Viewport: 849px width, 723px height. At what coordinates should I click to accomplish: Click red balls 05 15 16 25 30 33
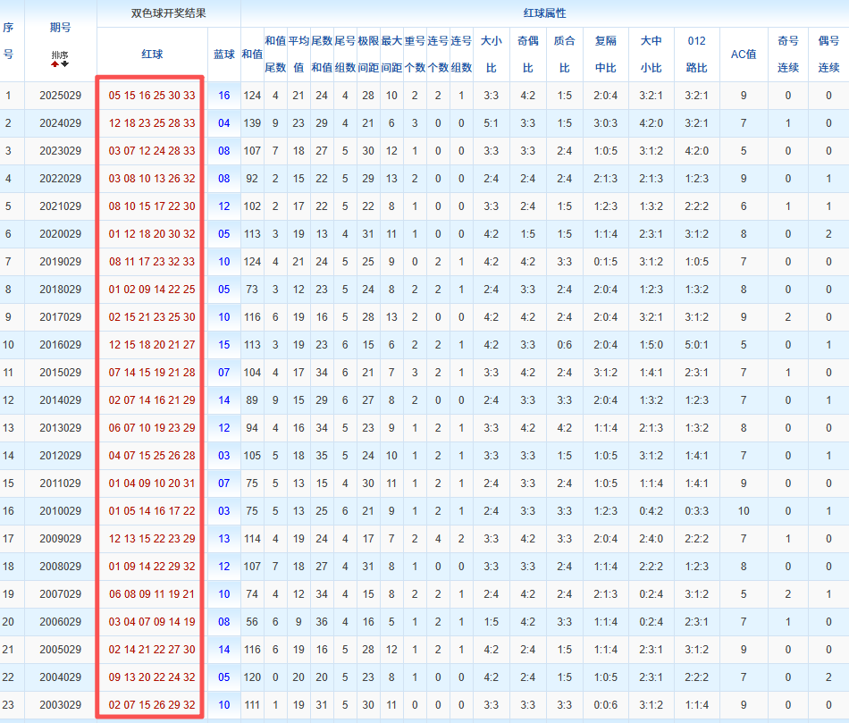click(152, 96)
